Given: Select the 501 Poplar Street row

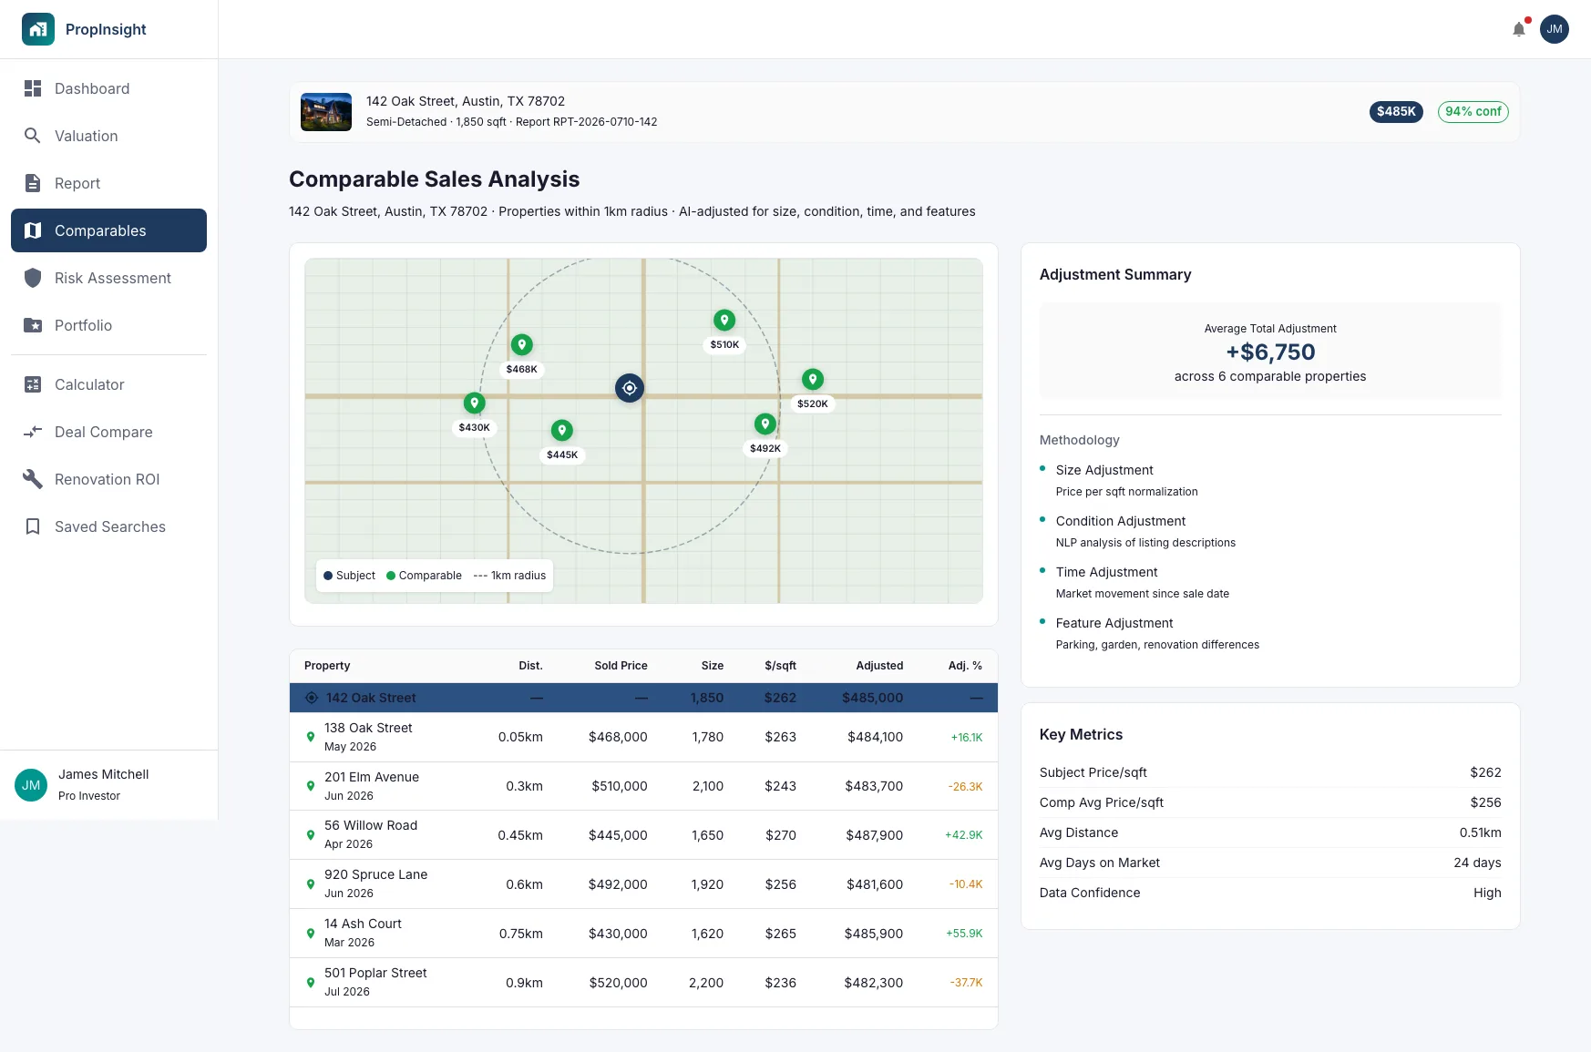Looking at the screenshot, I should [643, 983].
